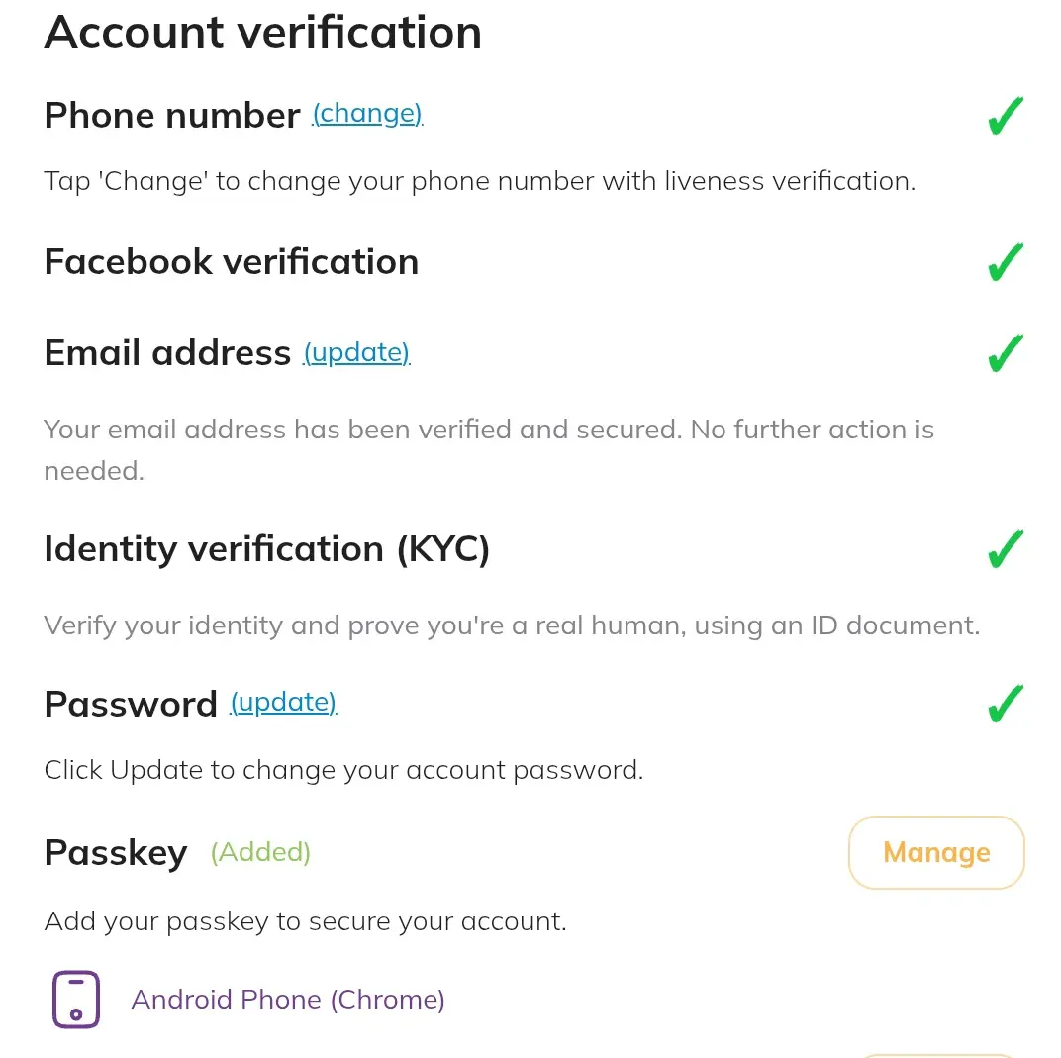Click the Identity verification (KYC) checkmark
Image resolution: width=1061 pixels, height=1058 pixels.
coord(1006,548)
